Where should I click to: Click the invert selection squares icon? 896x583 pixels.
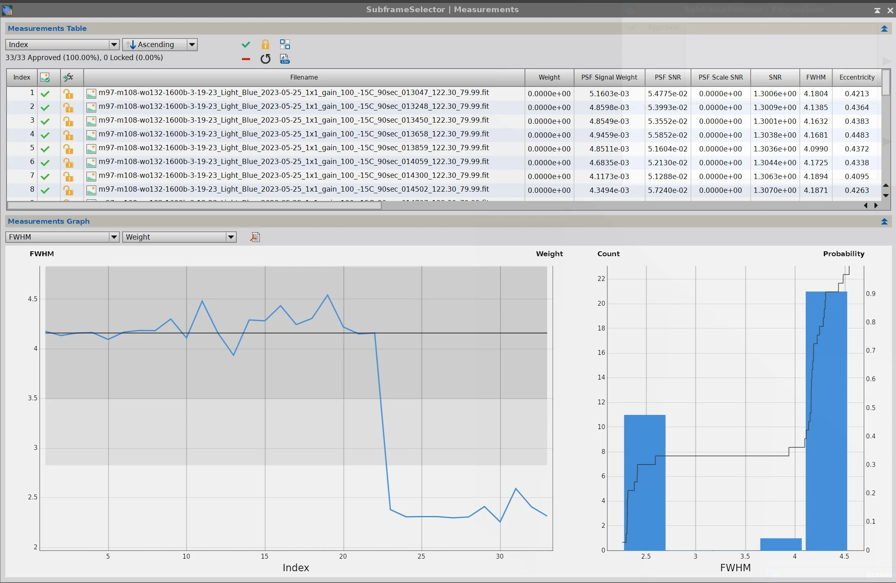point(285,44)
